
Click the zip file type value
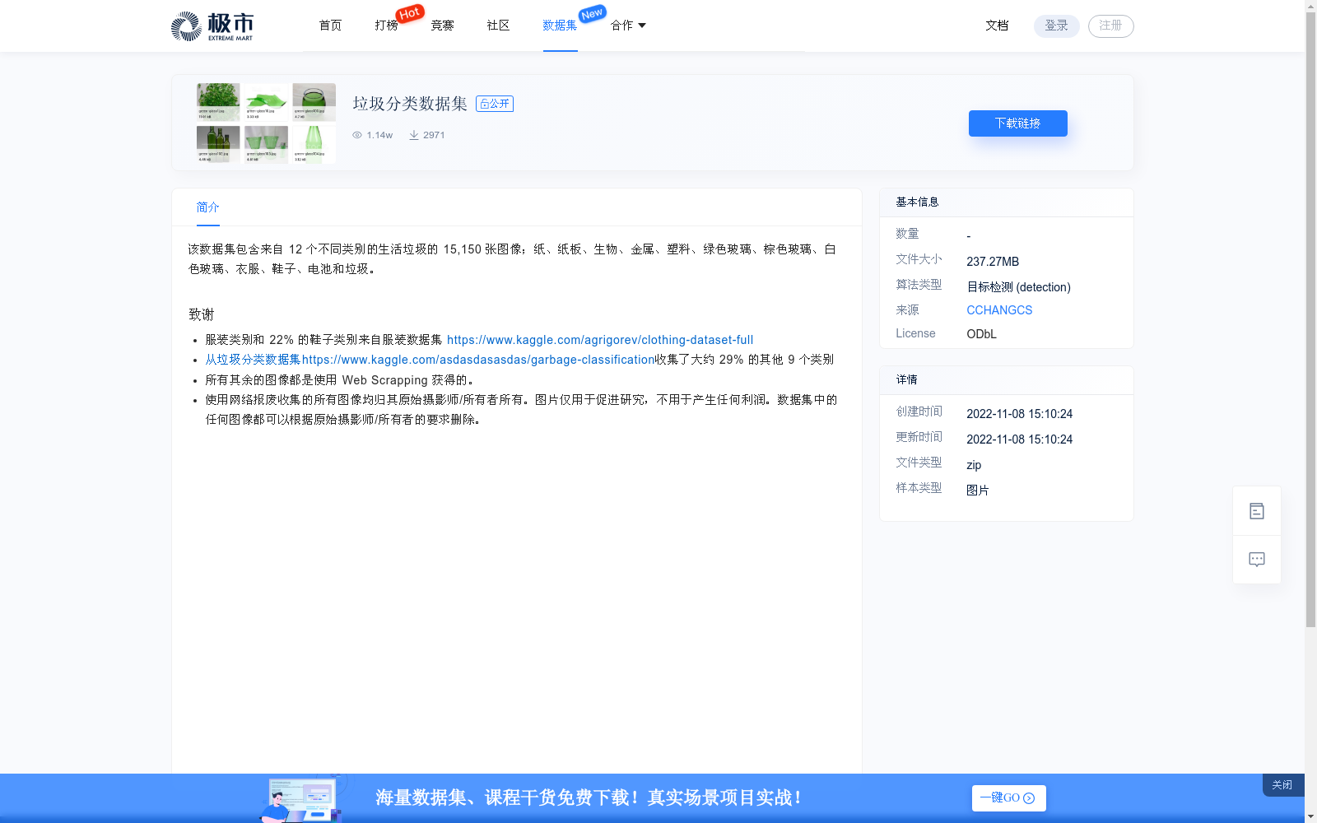pos(974,465)
